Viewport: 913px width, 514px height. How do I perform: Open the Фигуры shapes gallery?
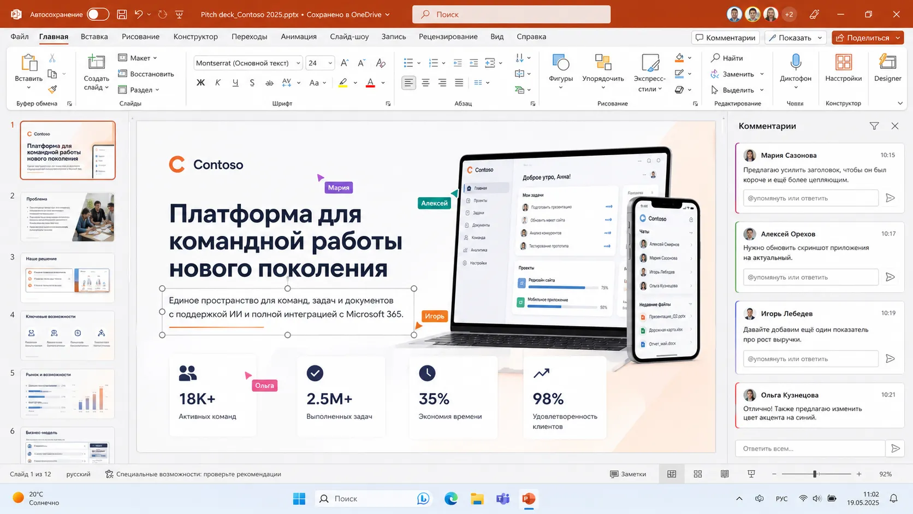click(x=561, y=72)
